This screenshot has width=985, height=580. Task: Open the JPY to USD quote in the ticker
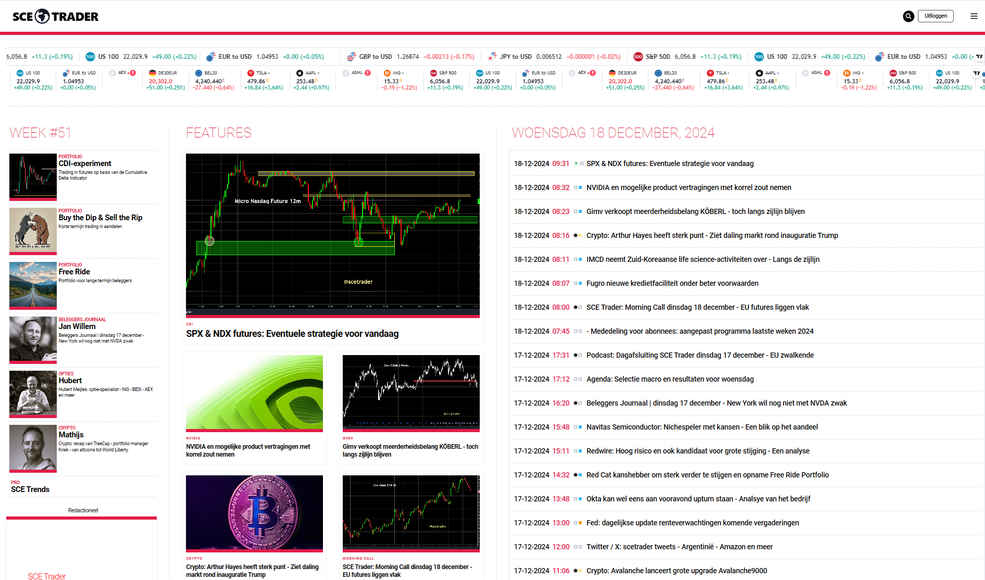coord(554,57)
